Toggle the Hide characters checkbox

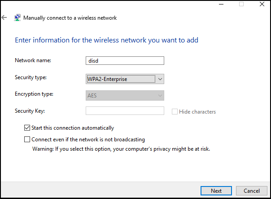click(175, 112)
